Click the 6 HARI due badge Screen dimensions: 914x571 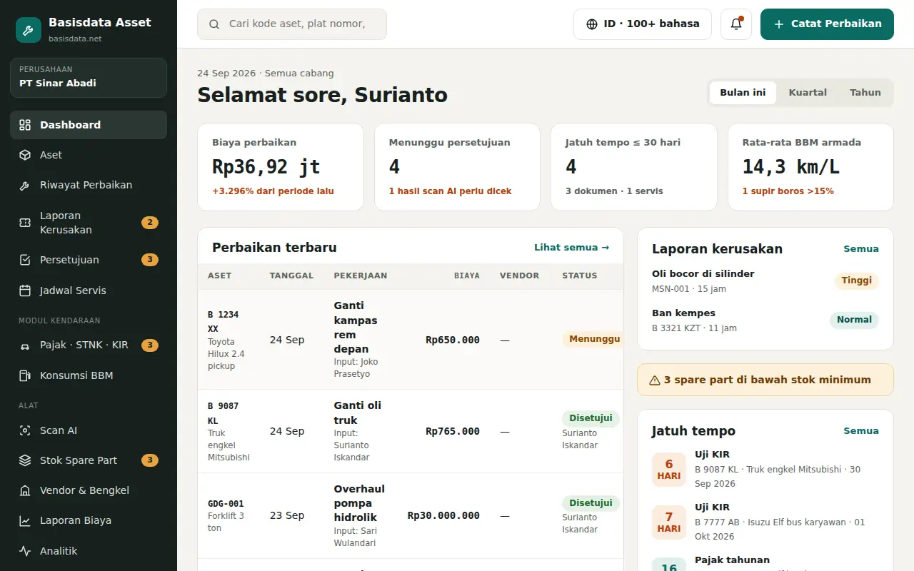click(x=669, y=470)
